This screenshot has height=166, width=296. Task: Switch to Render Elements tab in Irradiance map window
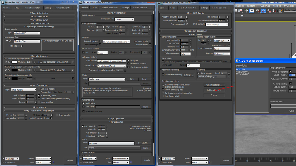click(140, 8)
